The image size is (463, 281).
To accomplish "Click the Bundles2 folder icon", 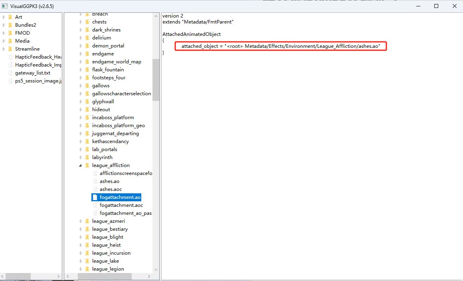I will coord(11,25).
